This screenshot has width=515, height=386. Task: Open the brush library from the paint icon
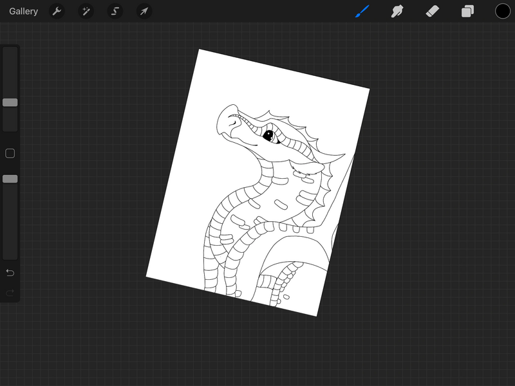(362, 11)
